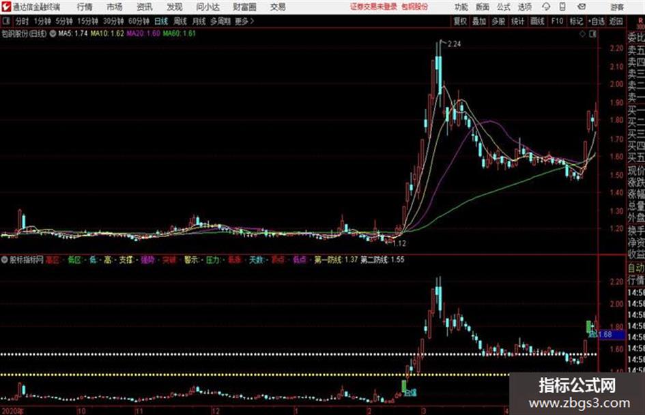
Task: Open the 功能 menu
Action: (x=461, y=7)
